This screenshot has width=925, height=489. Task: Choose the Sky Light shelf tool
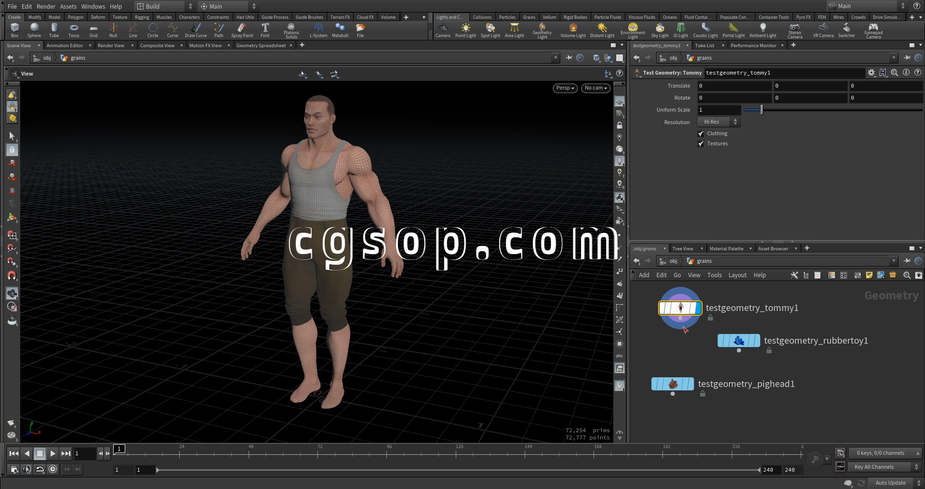point(660,30)
